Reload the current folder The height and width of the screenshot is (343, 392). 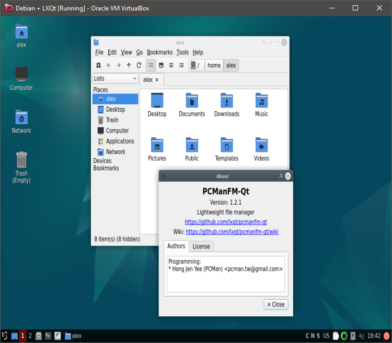point(139,65)
